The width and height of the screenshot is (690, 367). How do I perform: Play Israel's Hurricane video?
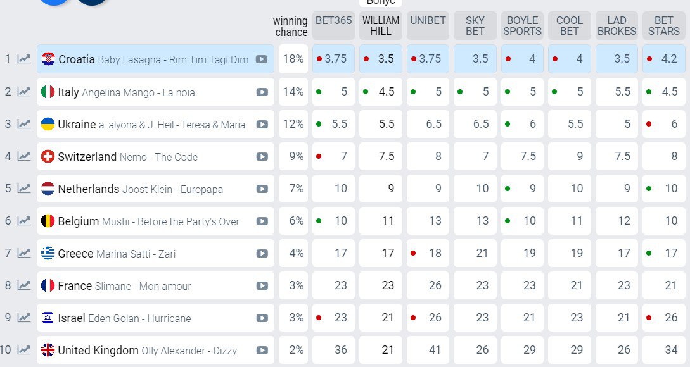tap(262, 318)
